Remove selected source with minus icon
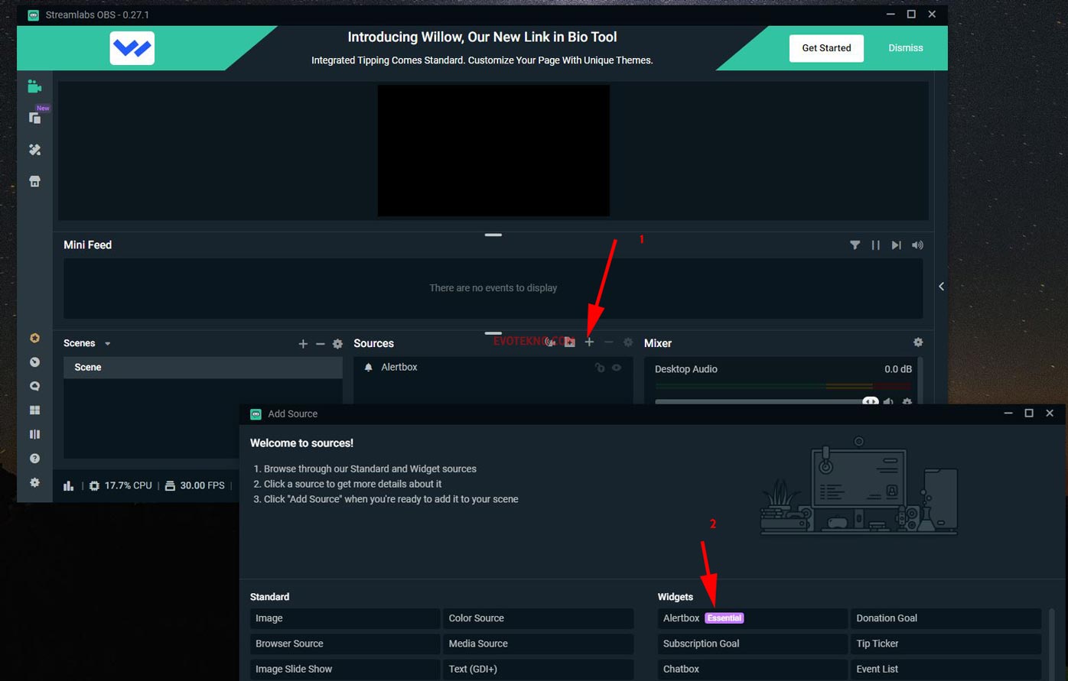1068x681 pixels. 609,342
